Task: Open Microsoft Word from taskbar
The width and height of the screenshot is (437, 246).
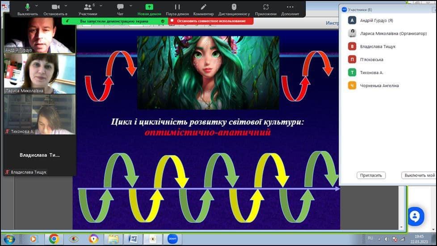Action: (x=133, y=239)
